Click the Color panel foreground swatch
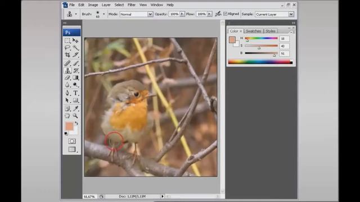The height and width of the screenshot is (202, 360). point(232,40)
